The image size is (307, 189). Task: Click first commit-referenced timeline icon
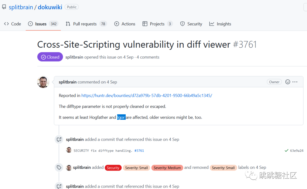[x=59, y=140]
